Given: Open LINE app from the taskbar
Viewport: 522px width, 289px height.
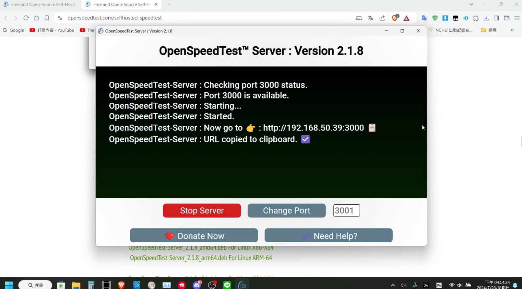Looking at the screenshot, I should tap(227, 285).
